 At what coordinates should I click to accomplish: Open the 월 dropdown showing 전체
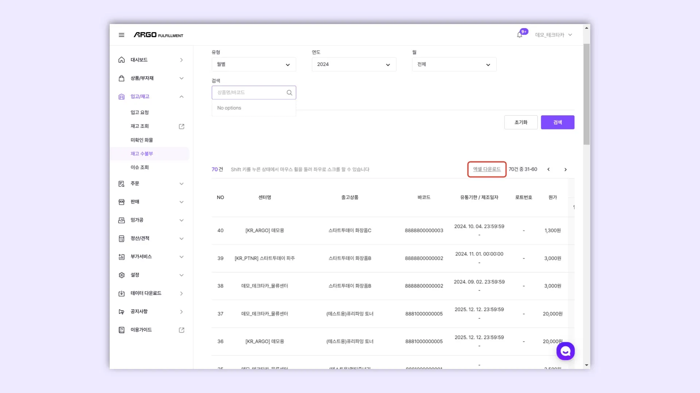(x=454, y=64)
